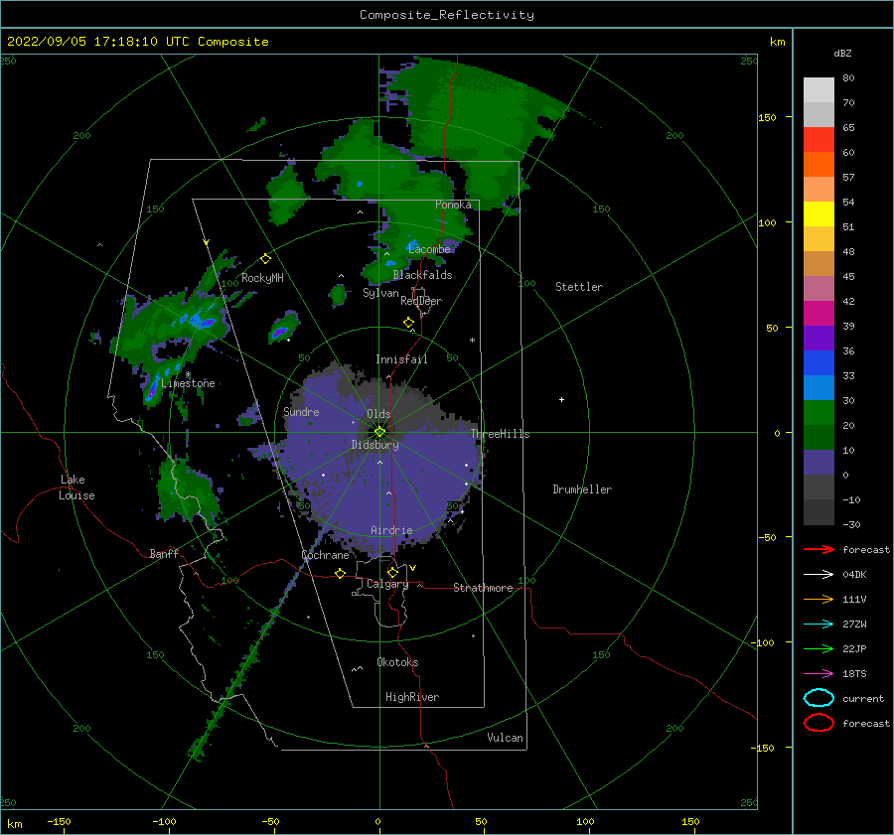Click the yellow diamond marker below RedDeer
Viewport: 894px width, 835px height.
pyautogui.click(x=409, y=323)
